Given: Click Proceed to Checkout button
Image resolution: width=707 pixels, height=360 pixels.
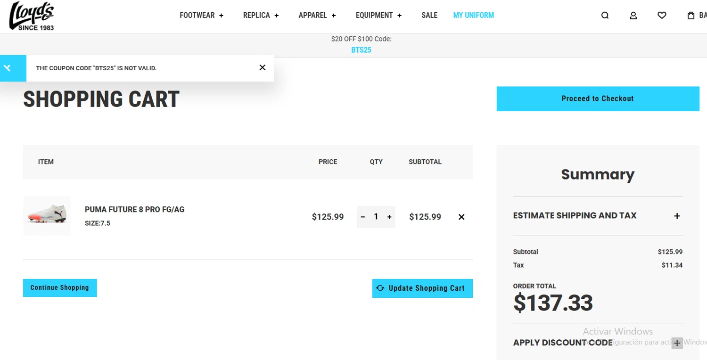Looking at the screenshot, I should [598, 99].
